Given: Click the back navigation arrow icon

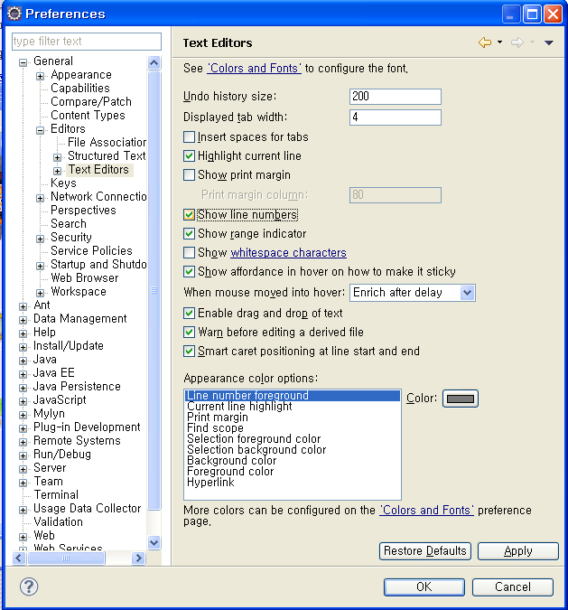Looking at the screenshot, I should tap(485, 42).
